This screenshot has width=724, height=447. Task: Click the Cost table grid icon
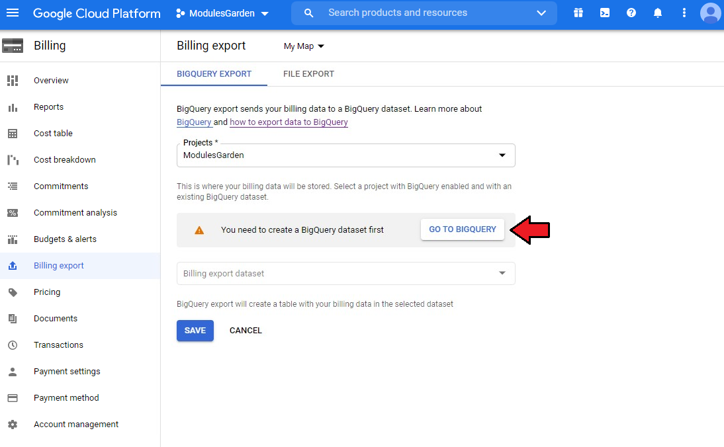tap(13, 134)
